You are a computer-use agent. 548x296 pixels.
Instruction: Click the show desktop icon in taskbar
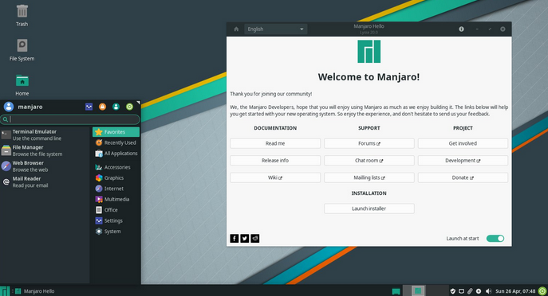click(x=396, y=291)
